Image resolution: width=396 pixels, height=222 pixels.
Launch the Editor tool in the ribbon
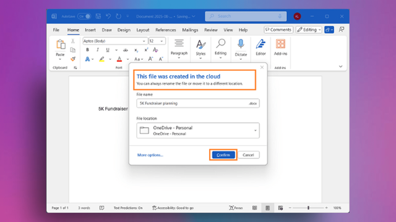(260, 44)
